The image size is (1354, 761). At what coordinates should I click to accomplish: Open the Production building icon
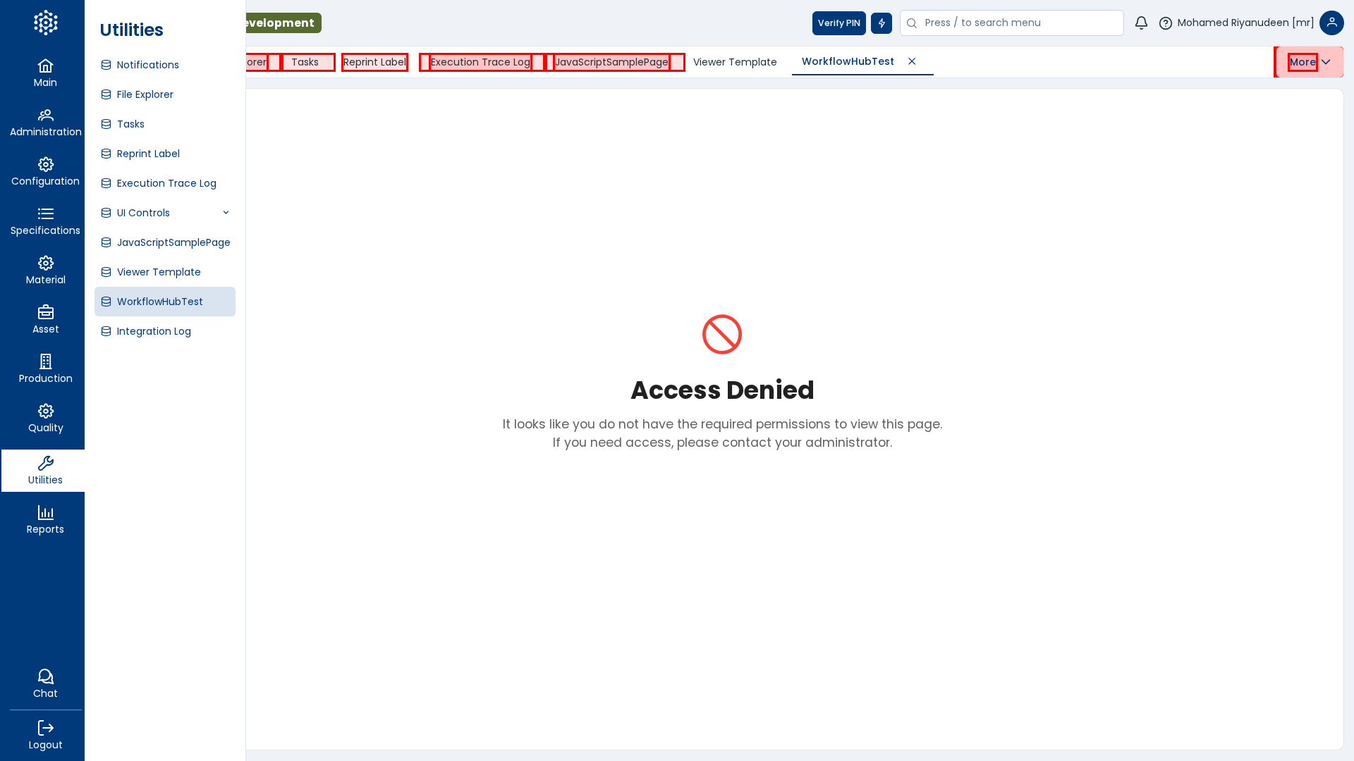45,362
